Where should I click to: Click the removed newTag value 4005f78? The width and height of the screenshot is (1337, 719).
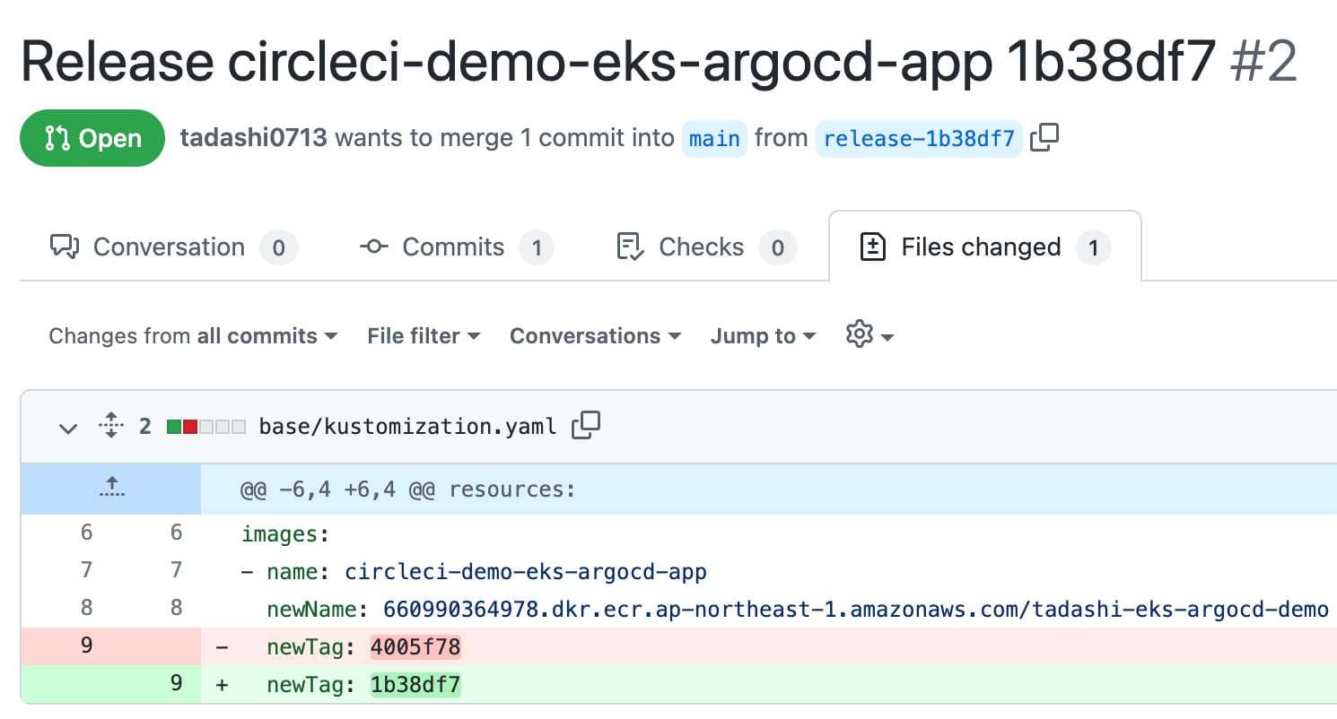pyautogui.click(x=415, y=646)
